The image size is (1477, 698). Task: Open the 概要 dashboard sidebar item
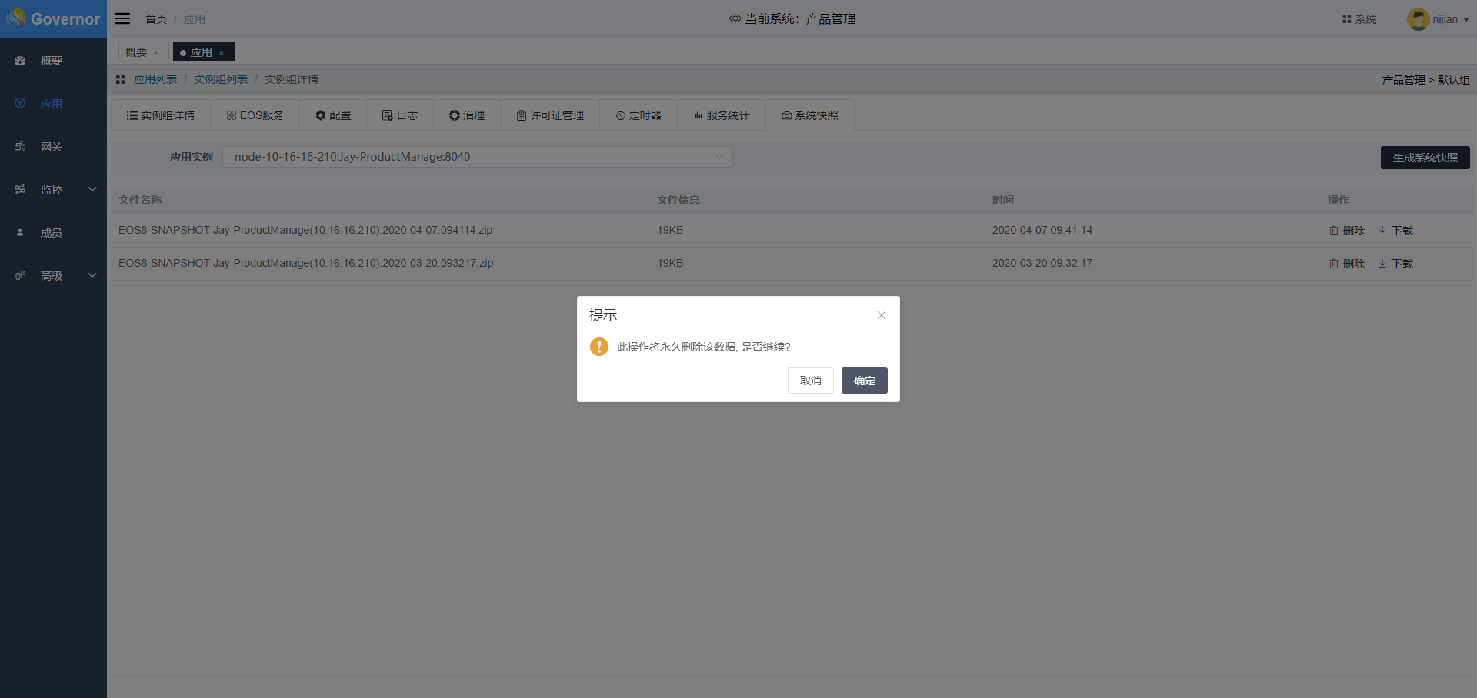[x=52, y=61]
